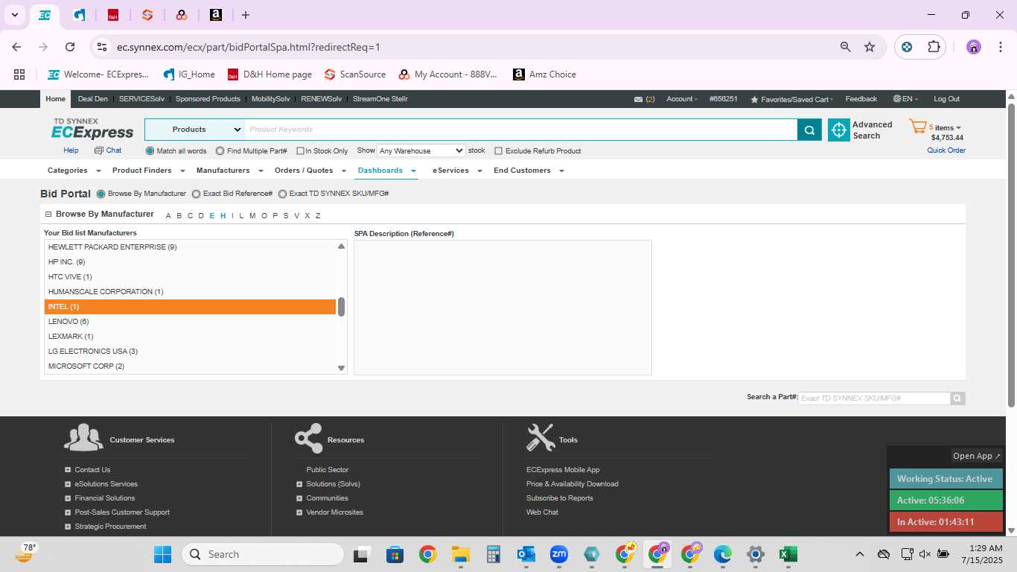This screenshot has width=1017, height=572.
Task: Select Exact Bid Reference# radio
Action: coord(196,194)
